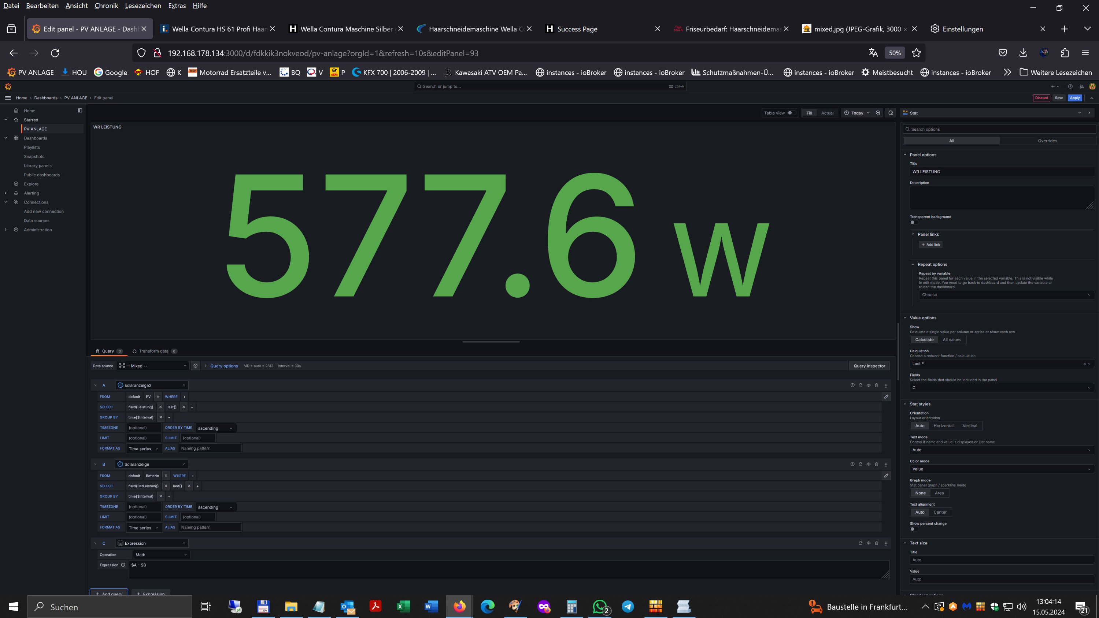Toggle raw editor pencil for query A
Image resolution: width=1099 pixels, height=618 pixels.
pyautogui.click(x=886, y=397)
